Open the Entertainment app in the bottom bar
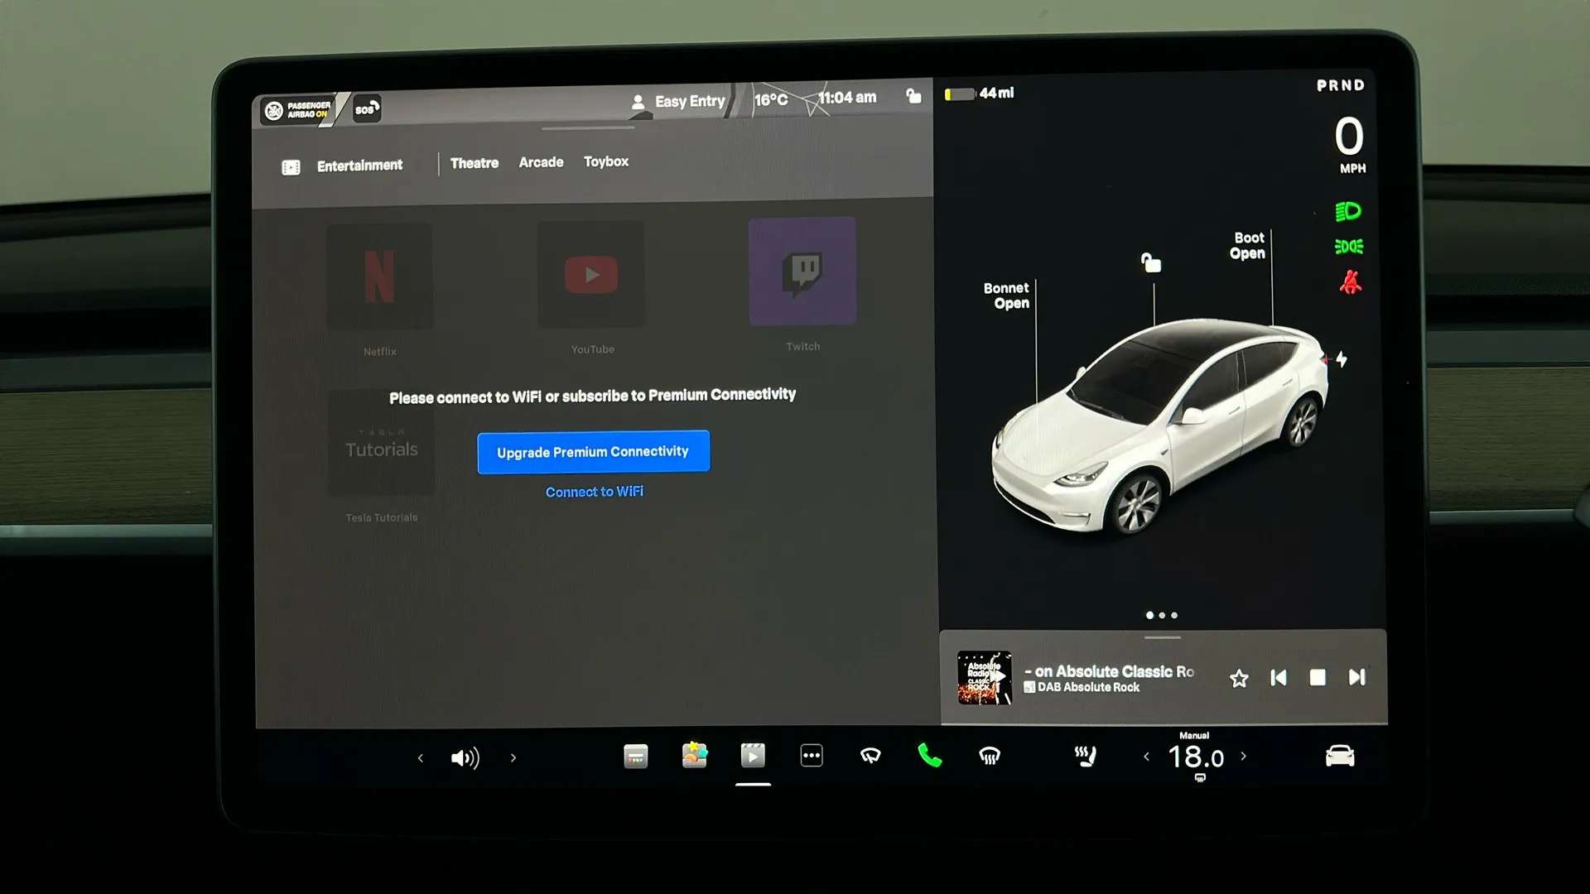 [x=753, y=755]
